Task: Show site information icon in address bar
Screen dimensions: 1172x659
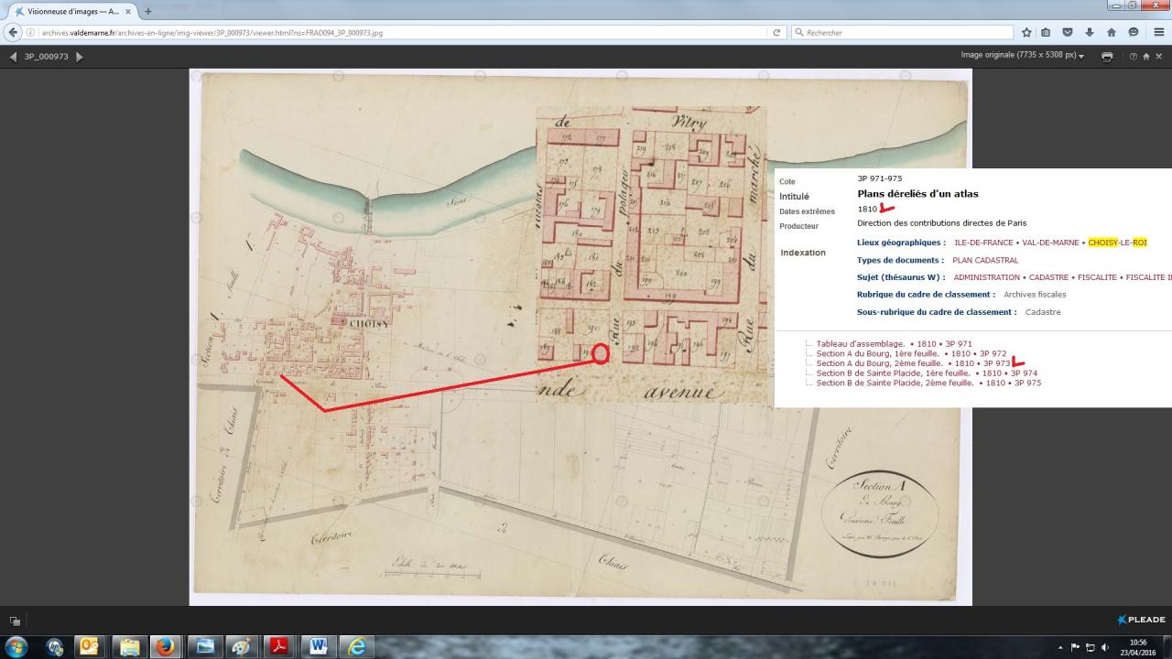Action: pos(31,32)
